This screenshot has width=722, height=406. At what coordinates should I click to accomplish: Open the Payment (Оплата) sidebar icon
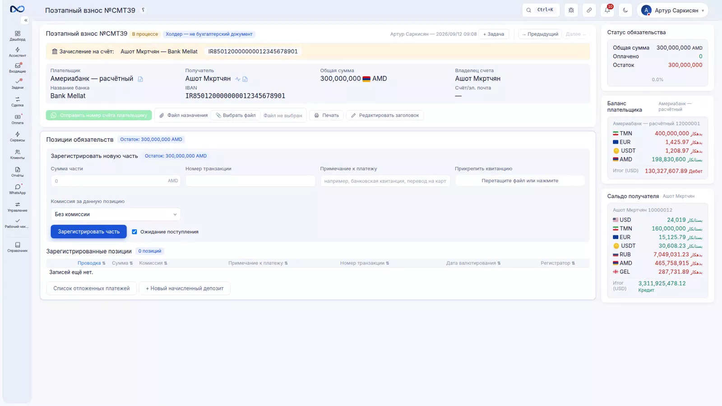pyautogui.click(x=17, y=119)
